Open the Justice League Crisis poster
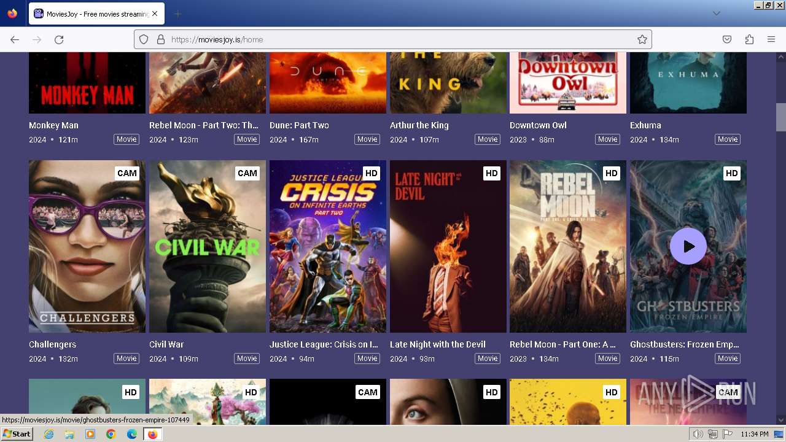Viewport: 786px width, 442px height. tap(328, 246)
